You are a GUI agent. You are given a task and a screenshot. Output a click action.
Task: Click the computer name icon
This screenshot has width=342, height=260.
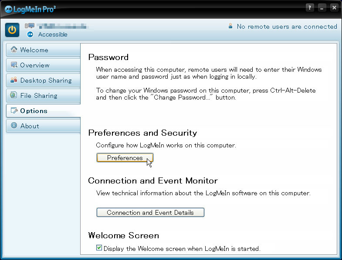tap(30, 26)
